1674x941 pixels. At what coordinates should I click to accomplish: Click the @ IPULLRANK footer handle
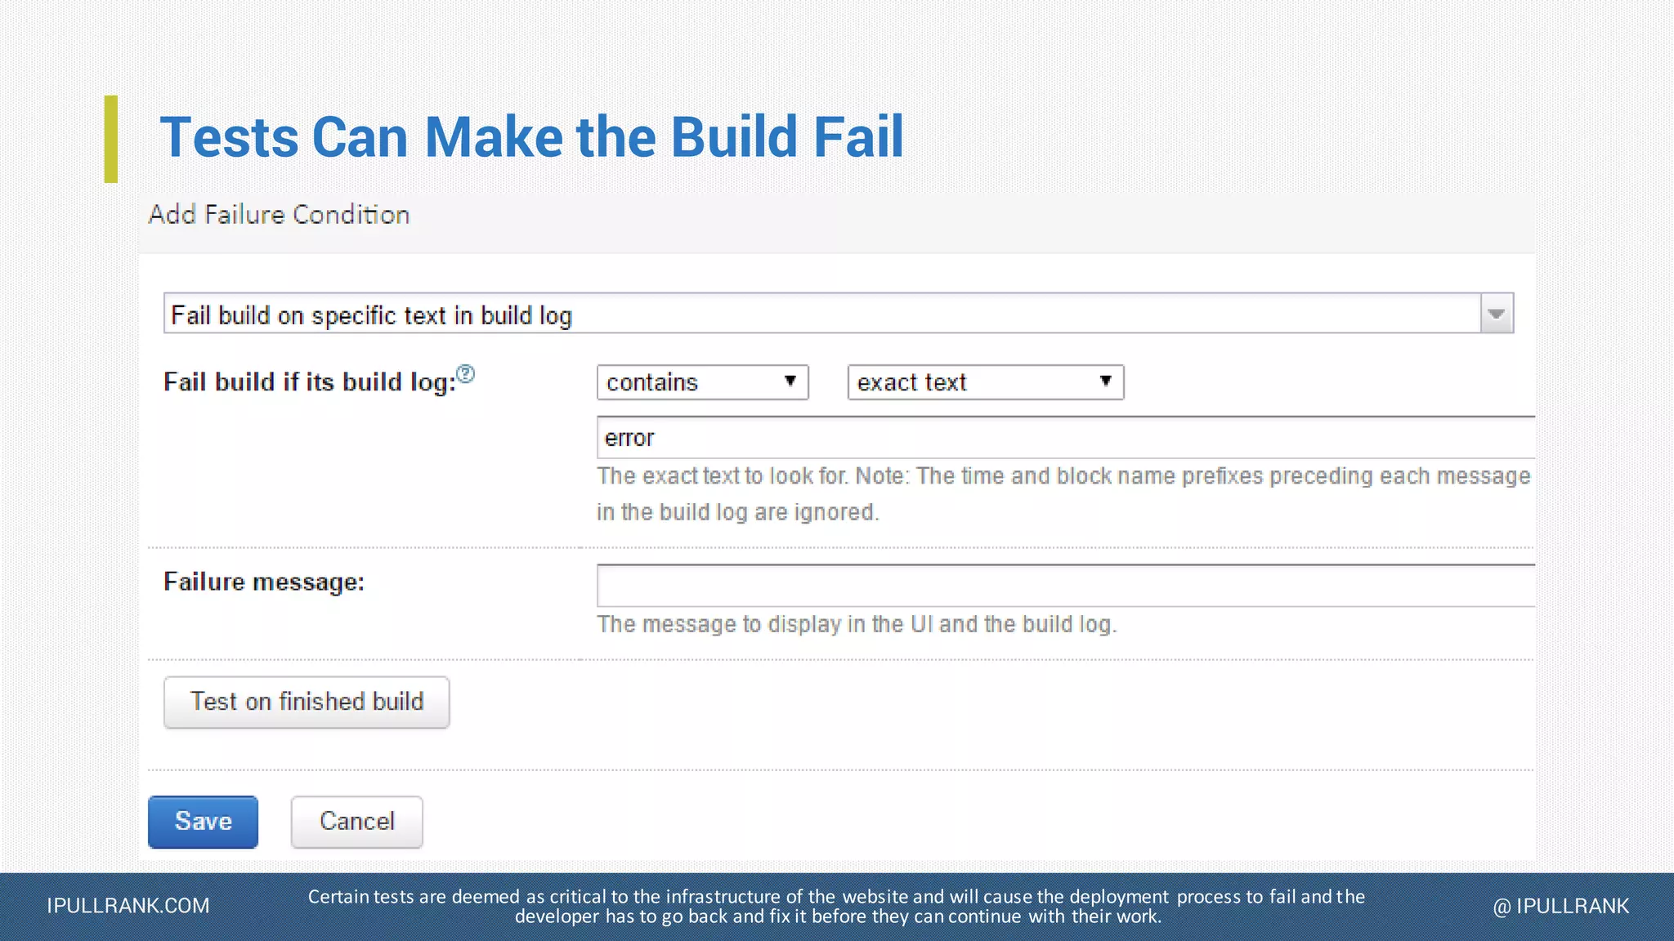point(1560,906)
